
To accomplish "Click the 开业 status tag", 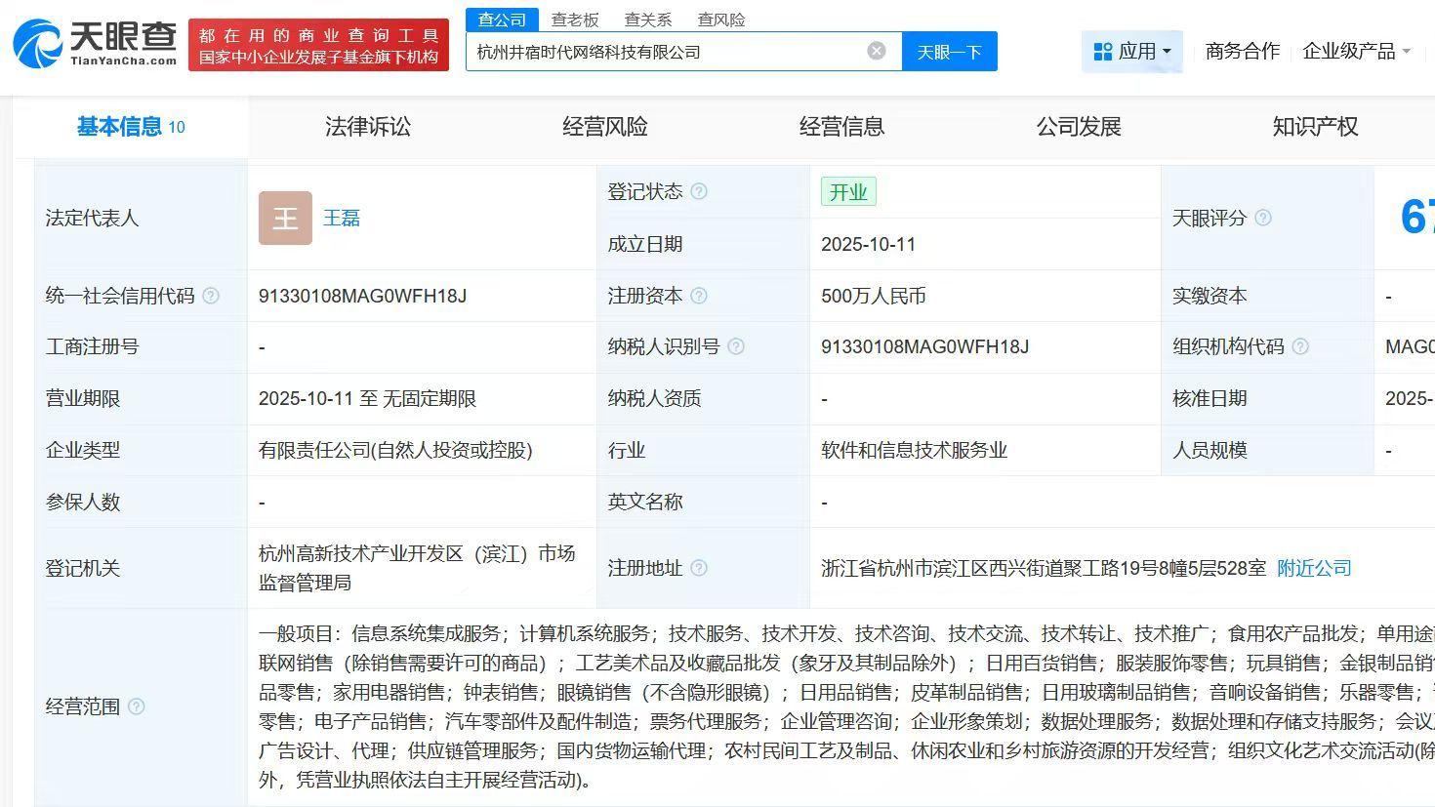I will [848, 192].
